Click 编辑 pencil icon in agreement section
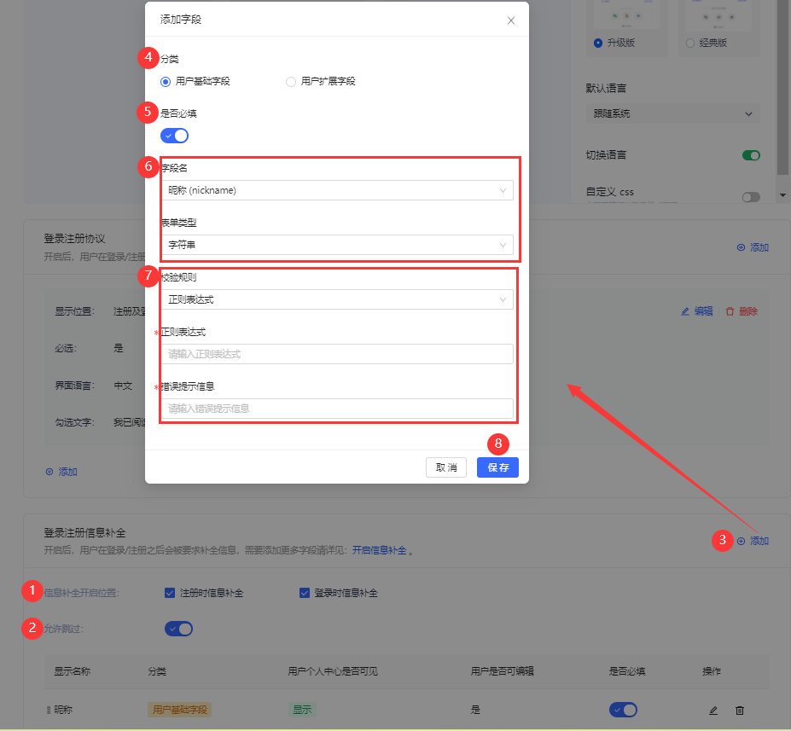 point(685,311)
